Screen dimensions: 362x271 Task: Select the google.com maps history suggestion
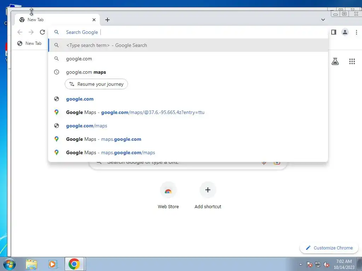188,72
